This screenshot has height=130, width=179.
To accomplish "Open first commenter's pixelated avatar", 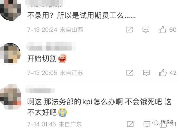I will click(10, 10).
